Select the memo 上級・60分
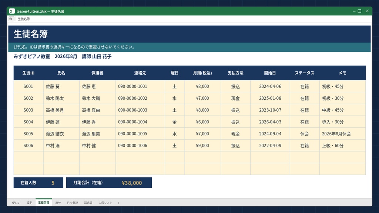Screen dimensions: 379x213 pos(342,146)
